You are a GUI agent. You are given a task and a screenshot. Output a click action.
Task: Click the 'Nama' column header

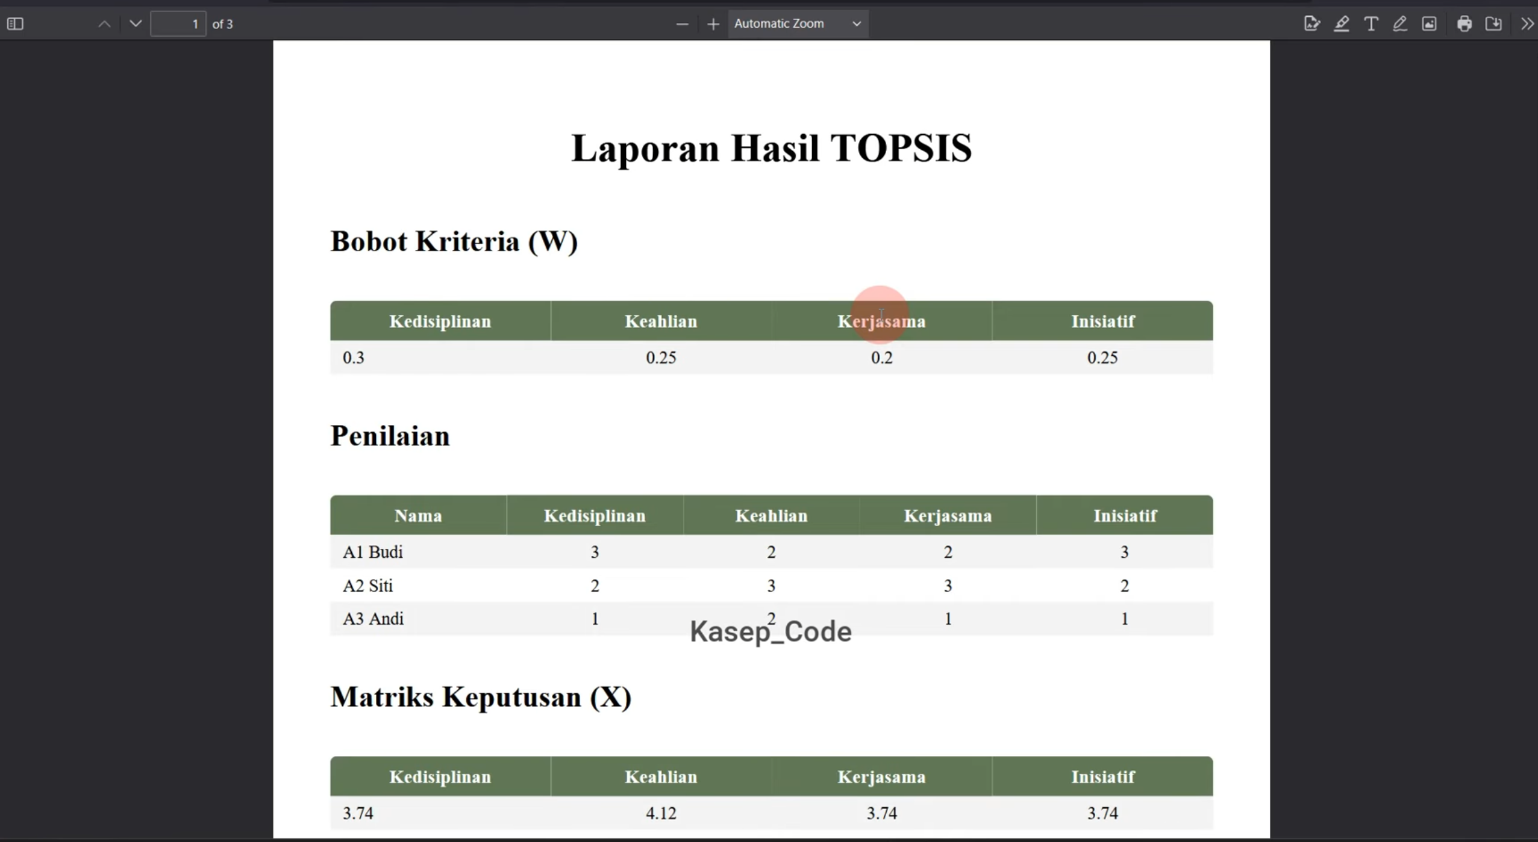point(418,516)
